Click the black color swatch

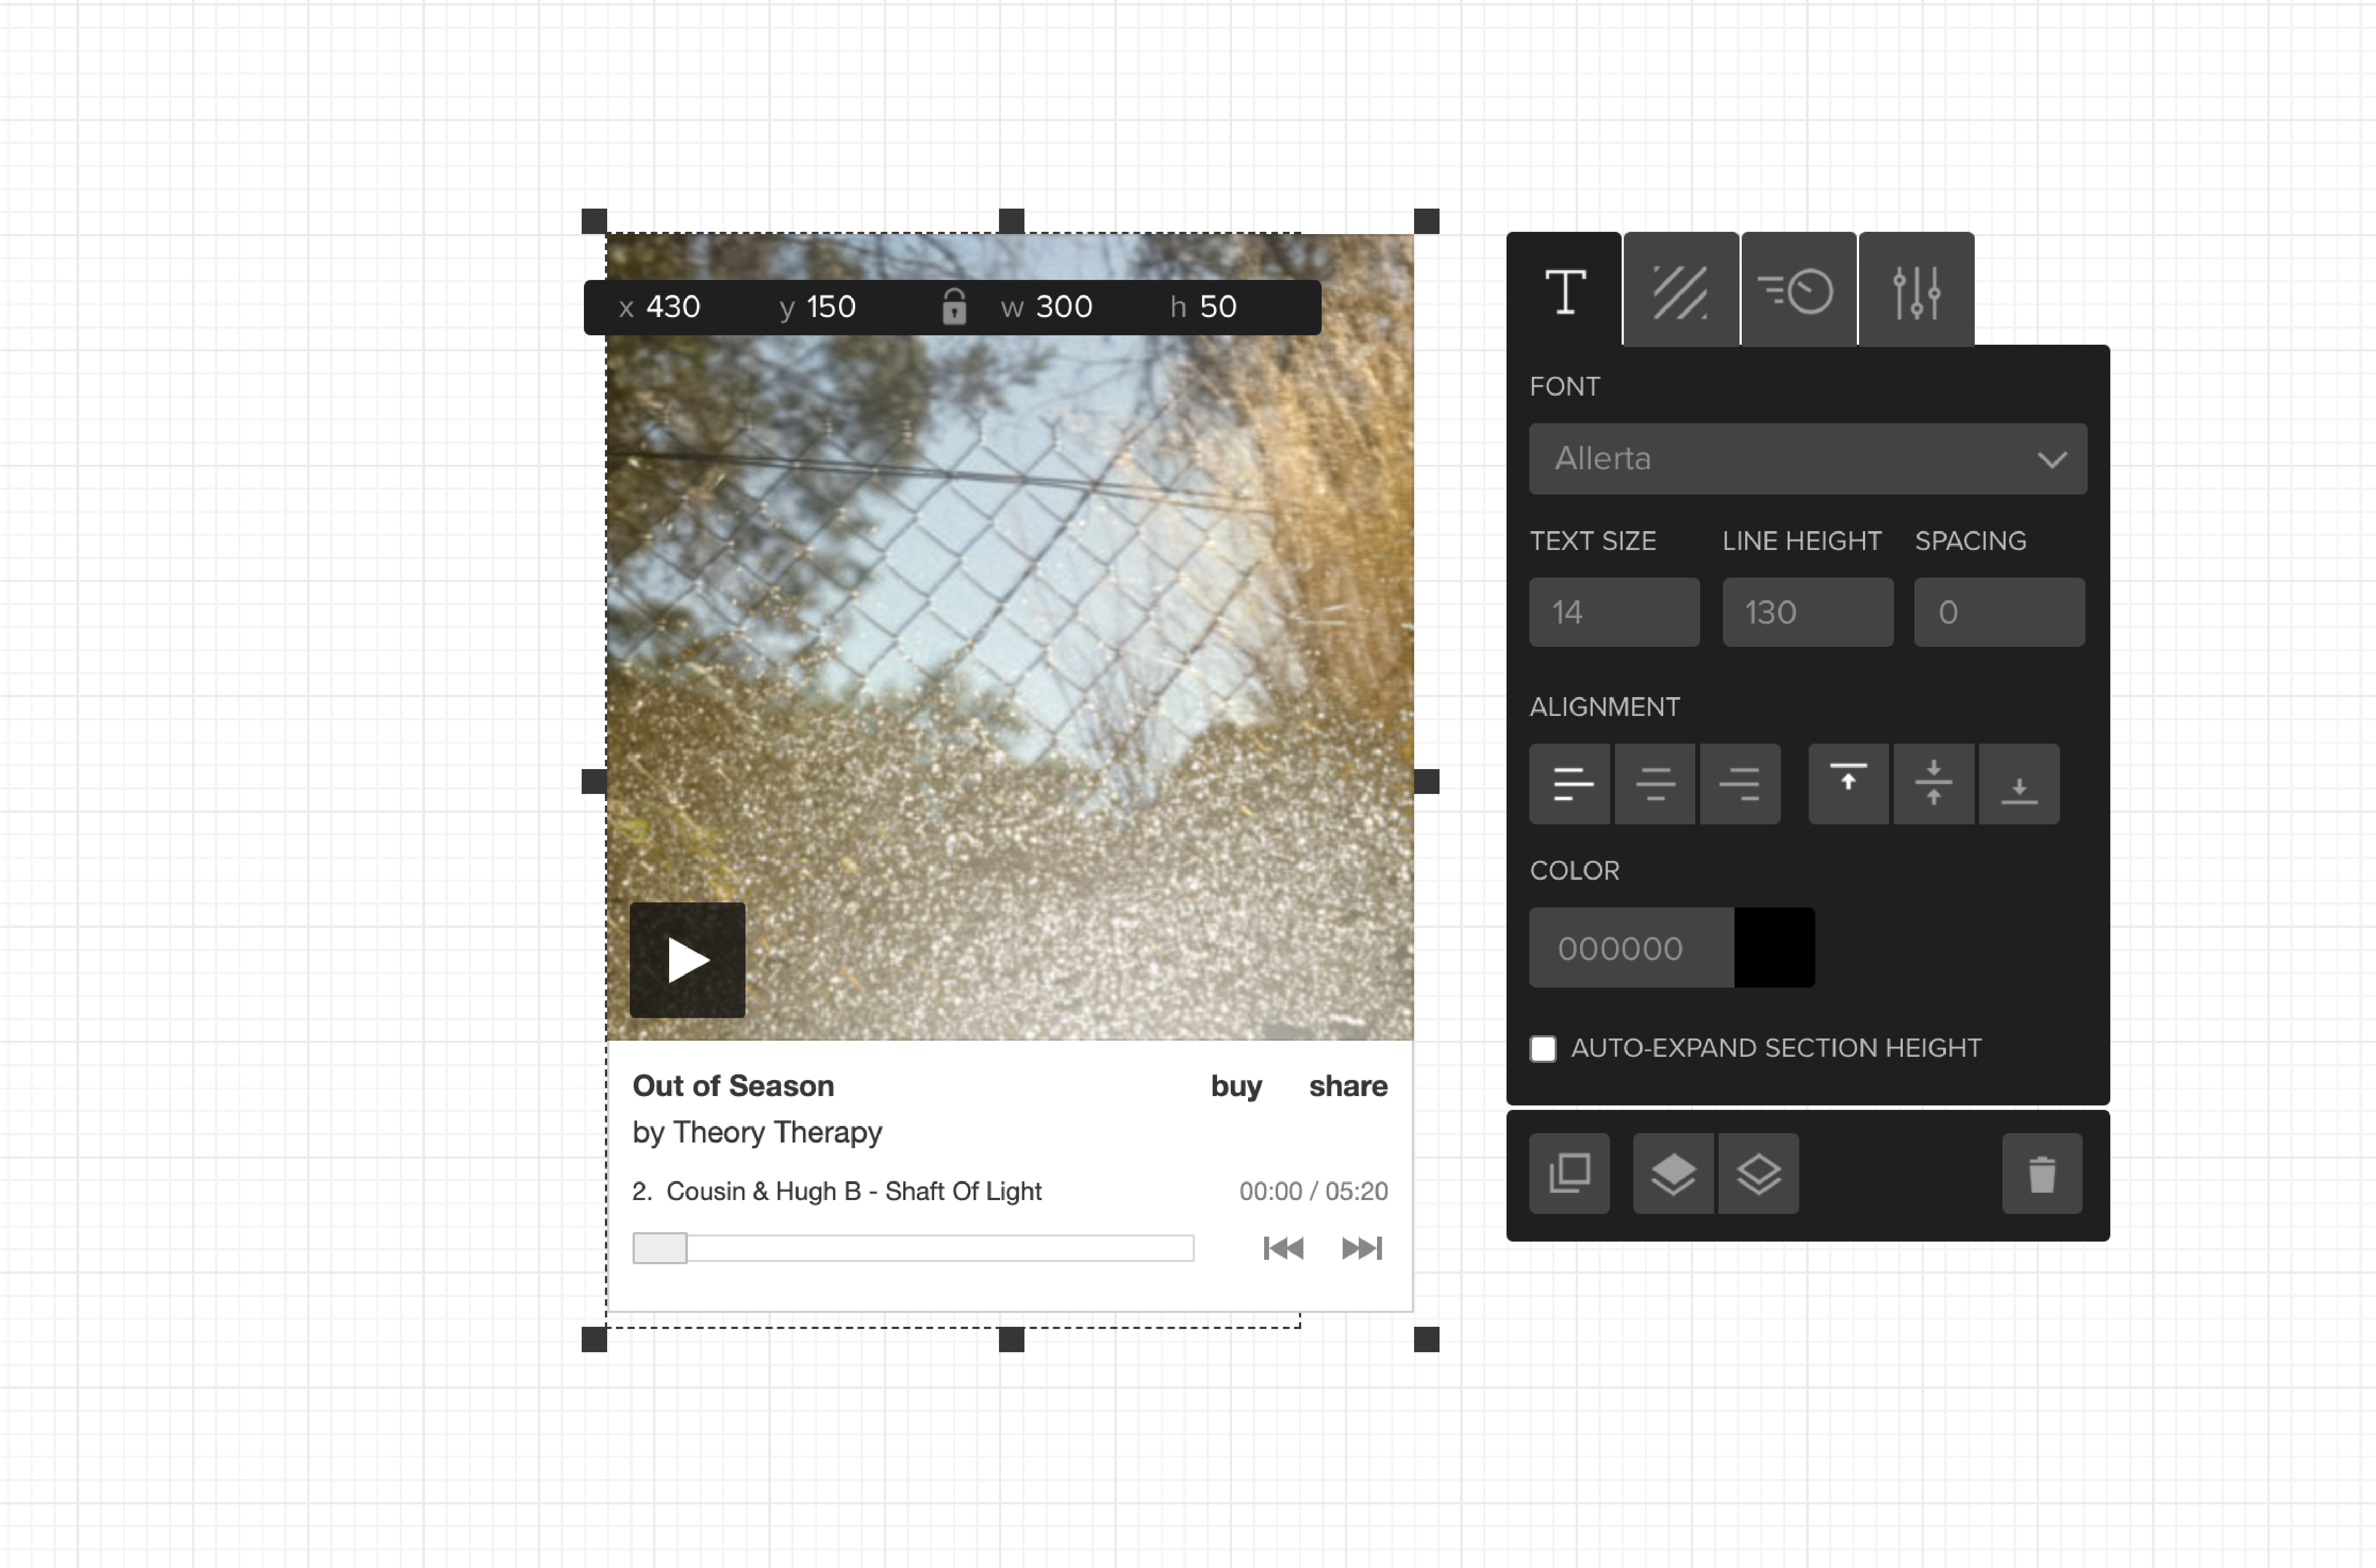point(1774,947)
